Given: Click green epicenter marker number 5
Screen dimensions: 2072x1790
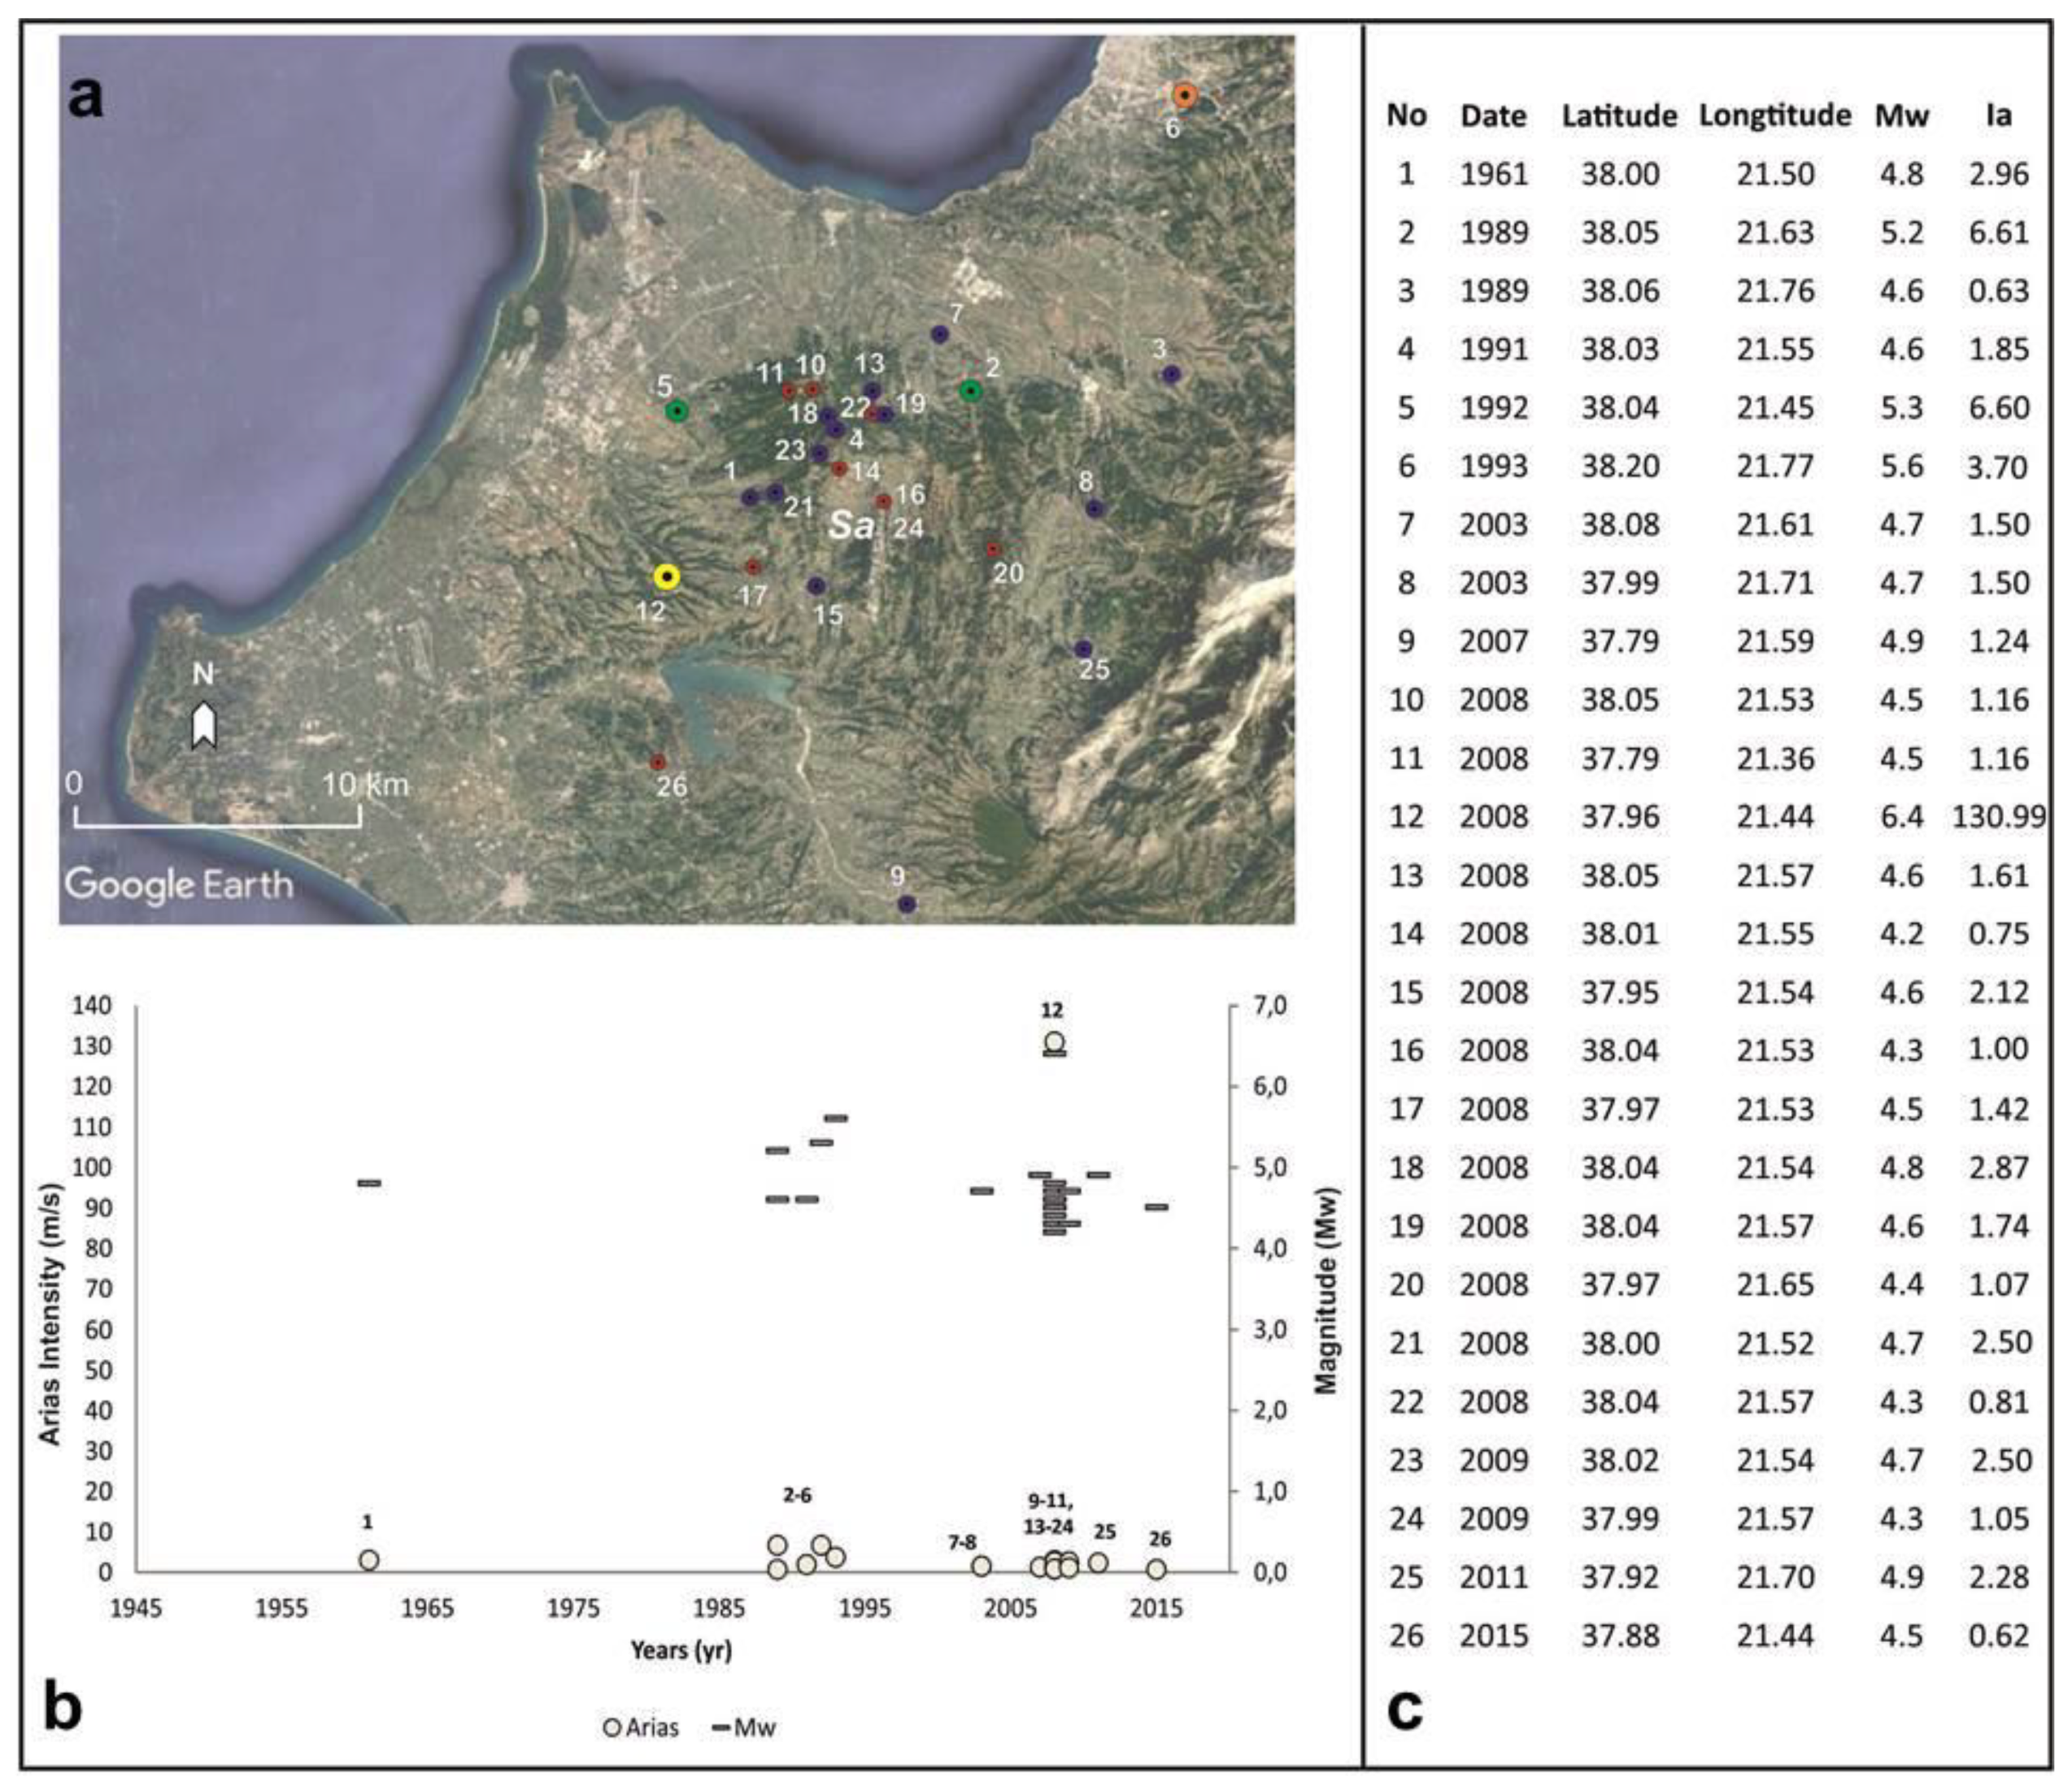Looking at the screenshot, I should tap(677, 411).
